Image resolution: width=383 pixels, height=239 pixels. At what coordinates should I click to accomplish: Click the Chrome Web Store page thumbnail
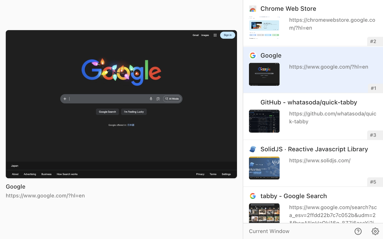[x=264, y=28]
